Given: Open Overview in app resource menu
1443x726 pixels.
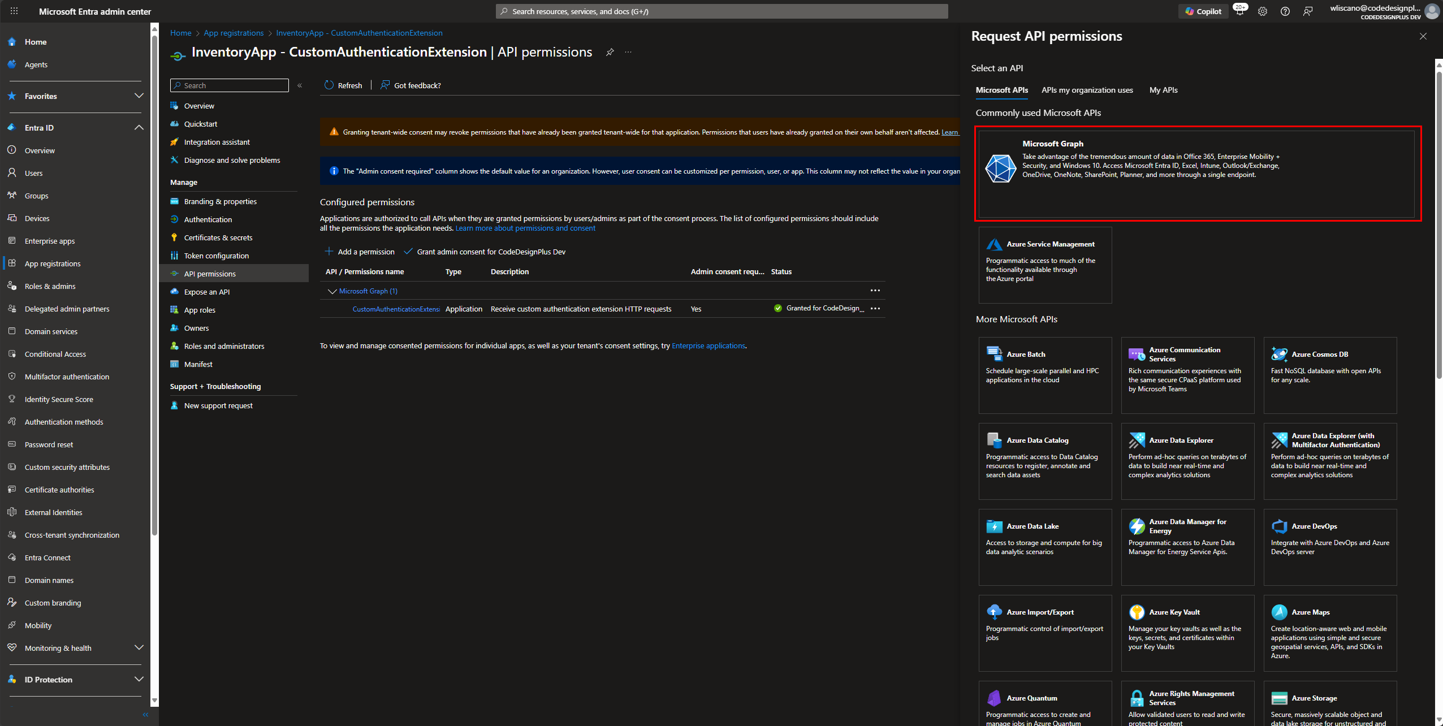Looking at the screenshot, I should [199, 106].
